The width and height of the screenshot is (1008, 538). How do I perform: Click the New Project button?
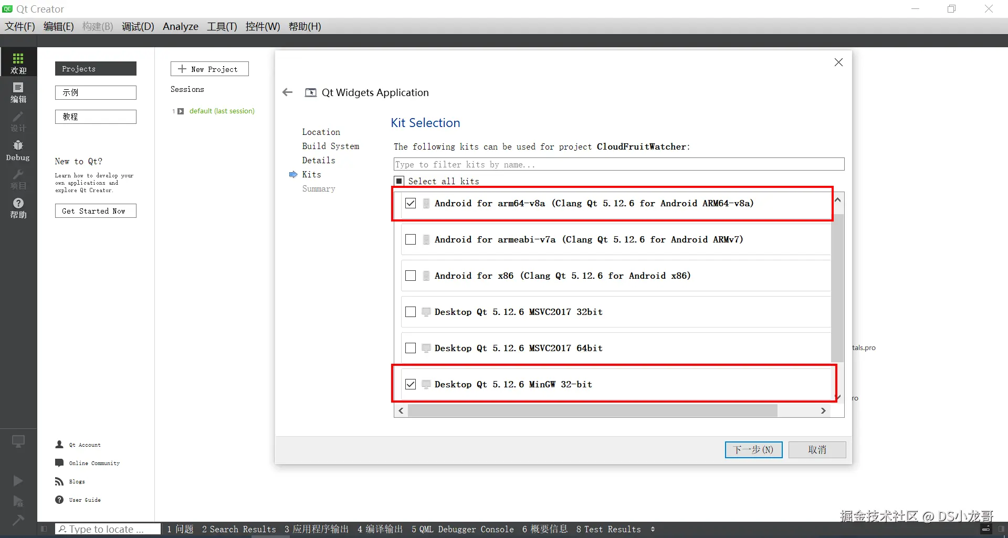(x=209, y=69)
